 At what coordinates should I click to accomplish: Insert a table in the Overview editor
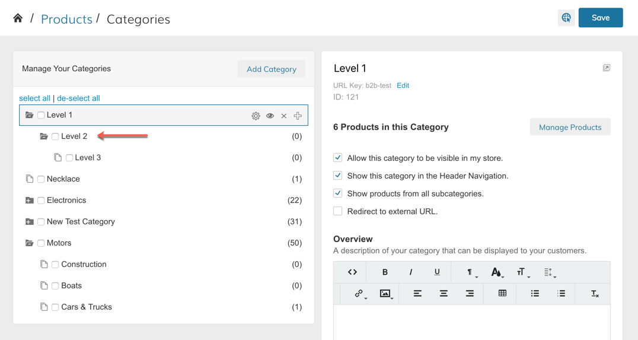point(502,294)
